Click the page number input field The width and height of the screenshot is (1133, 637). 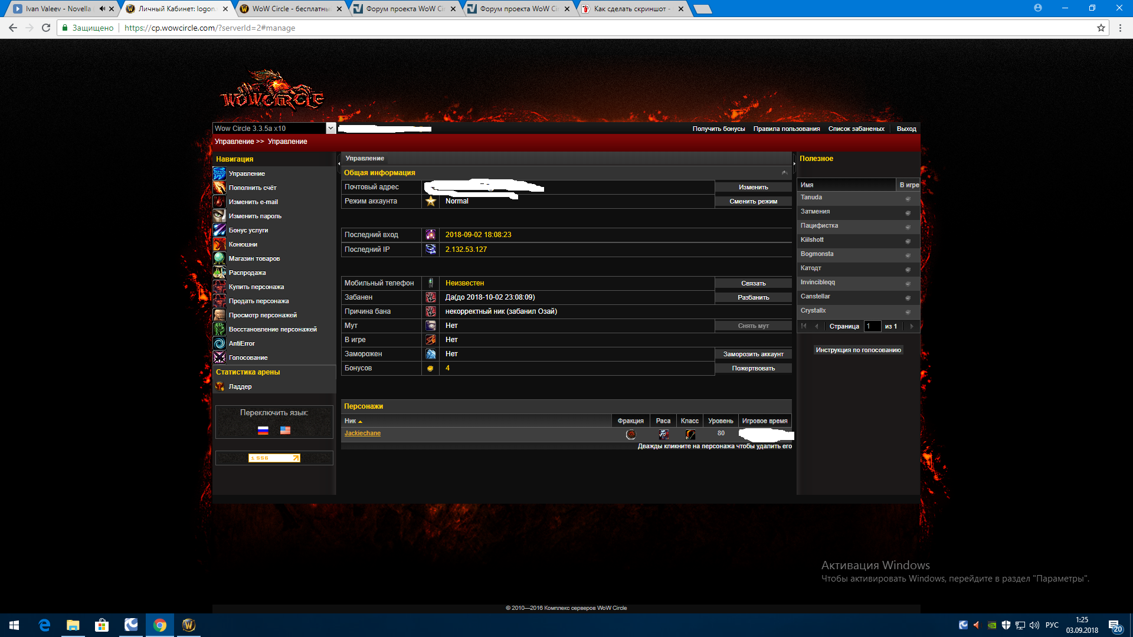click(872, 326)
